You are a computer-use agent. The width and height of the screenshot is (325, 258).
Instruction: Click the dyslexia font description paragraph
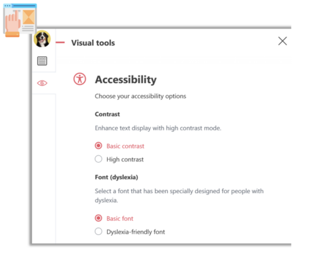coord(179,195)
